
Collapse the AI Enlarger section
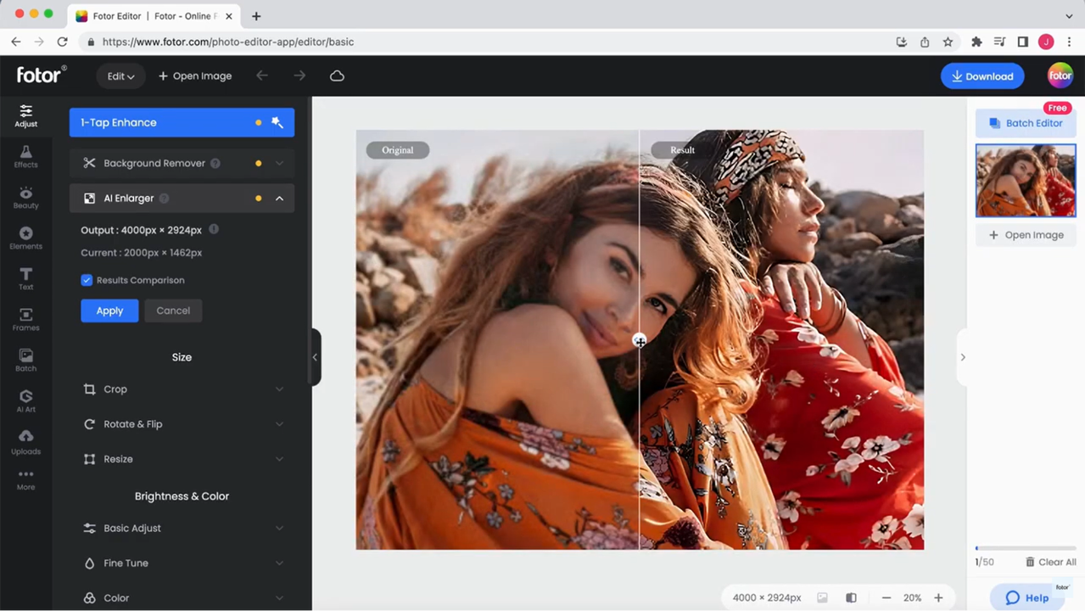[279, 199]
